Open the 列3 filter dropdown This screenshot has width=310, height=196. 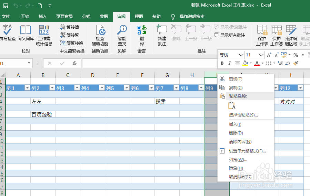[77, 88]
